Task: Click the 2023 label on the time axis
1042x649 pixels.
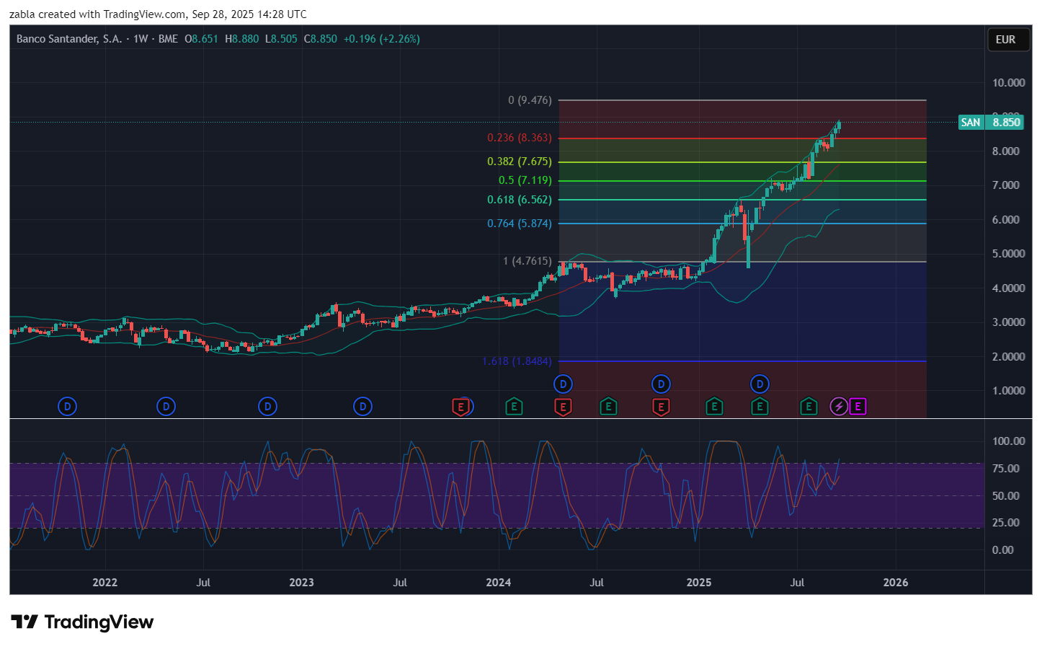Action: tap(301, 583)
